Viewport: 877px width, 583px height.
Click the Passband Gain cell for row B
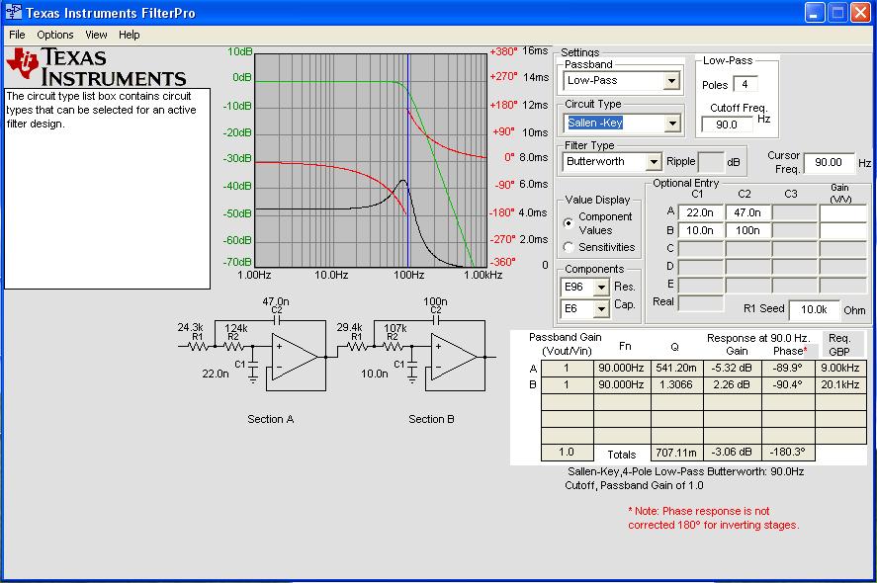tap(568, 385)
